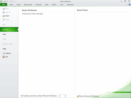Image resolution: width=131 pixels, height=98 pixels.
Task: Decrease recent workbooks count with down arrow
Action: click(x=65, y=97)
